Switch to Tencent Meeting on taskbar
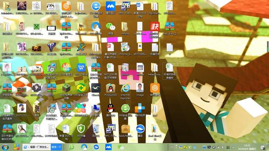Viewport: 269px width, 151px height. (x=108, y=147)
